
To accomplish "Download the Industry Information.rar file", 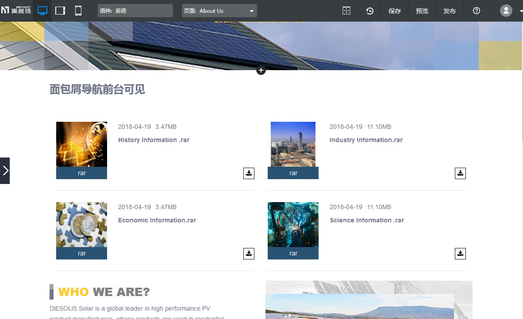I will click(x=460, y=173).
